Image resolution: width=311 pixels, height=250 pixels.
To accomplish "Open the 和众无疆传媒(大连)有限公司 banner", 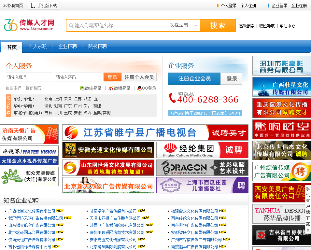I will 29,176.
